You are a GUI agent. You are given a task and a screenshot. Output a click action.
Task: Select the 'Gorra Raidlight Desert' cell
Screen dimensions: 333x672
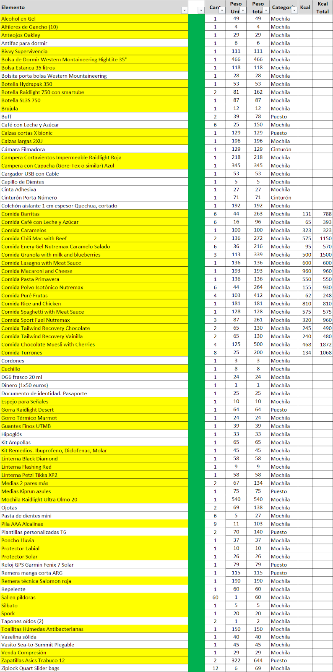94,409
